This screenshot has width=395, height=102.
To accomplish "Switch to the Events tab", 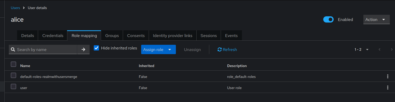I will point(231,35).
